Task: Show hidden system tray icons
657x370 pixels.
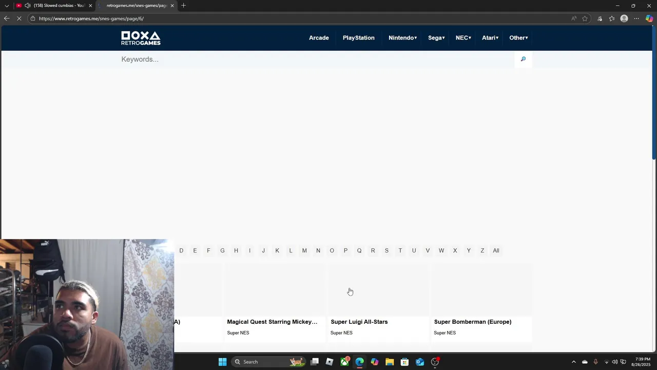Action: (x=574, y=362)
